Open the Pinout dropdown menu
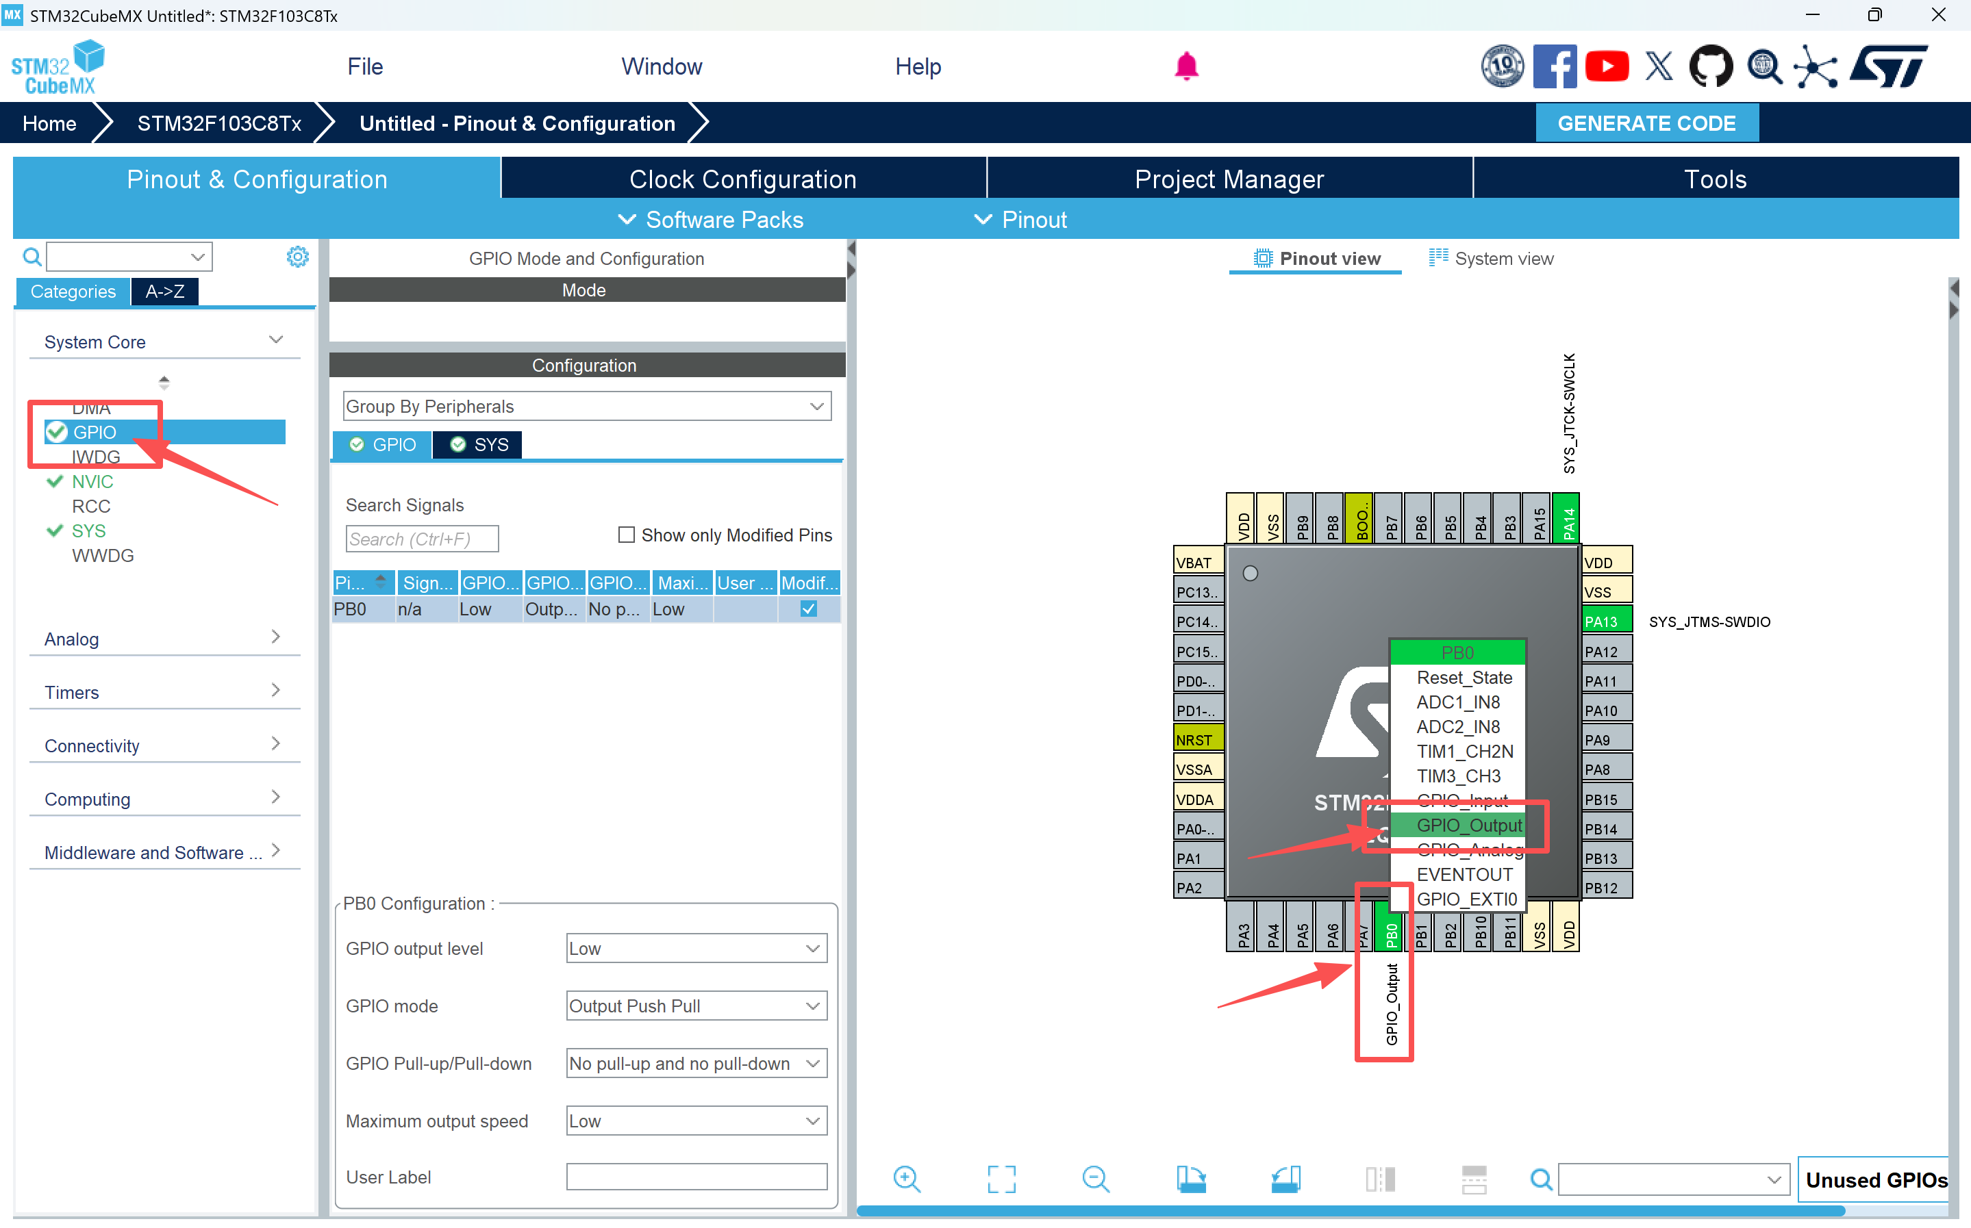This screenshot has height=1228, width=1971. coord(1020,219)
